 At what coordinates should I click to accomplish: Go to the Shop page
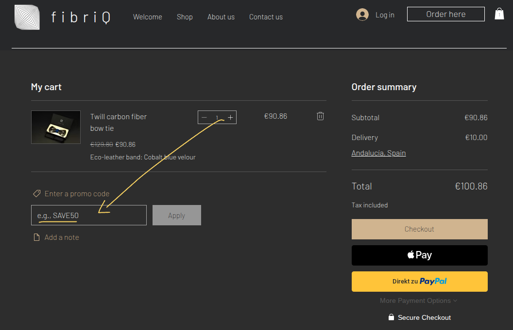click(185, 17)
